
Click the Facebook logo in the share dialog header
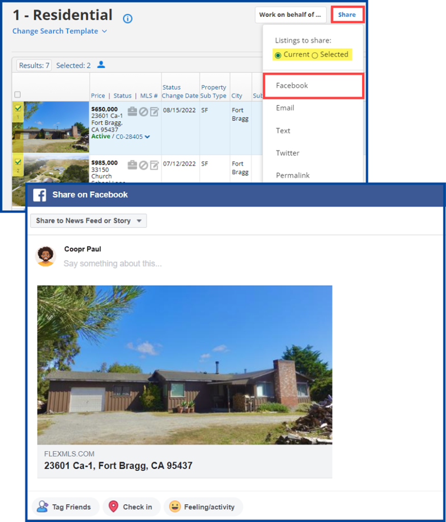click(41, 195)
